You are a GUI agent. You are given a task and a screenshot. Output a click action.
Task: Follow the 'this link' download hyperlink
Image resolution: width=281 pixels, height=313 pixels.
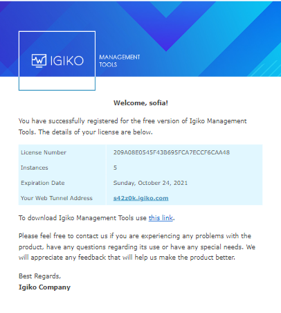[x=161, y=218]
